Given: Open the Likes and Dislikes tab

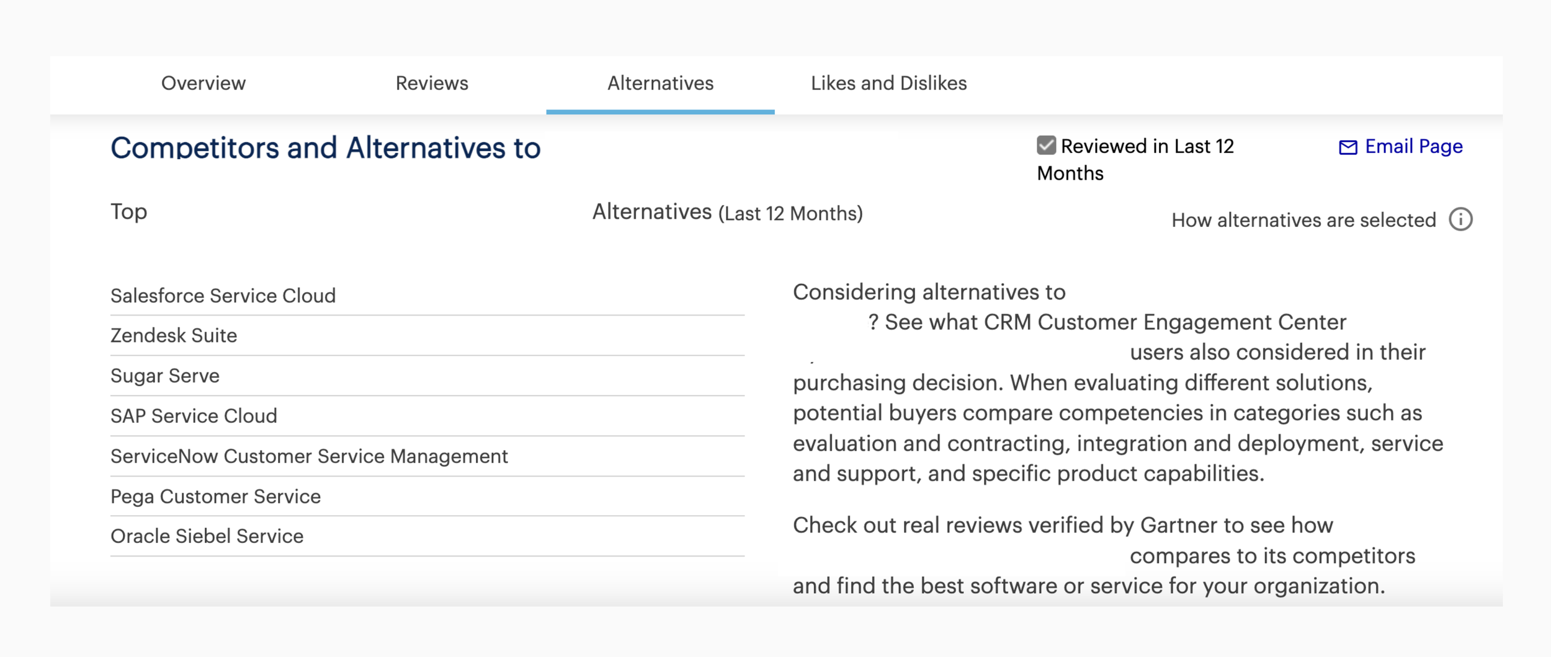Looking at the screenshot, I should [x=888, y=84].
